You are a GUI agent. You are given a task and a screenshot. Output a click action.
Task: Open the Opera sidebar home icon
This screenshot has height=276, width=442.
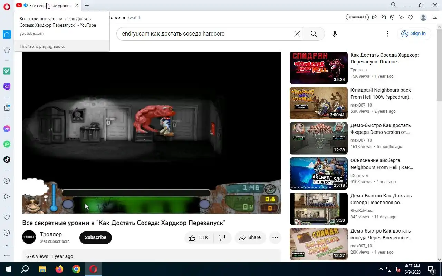pos(7,34)
